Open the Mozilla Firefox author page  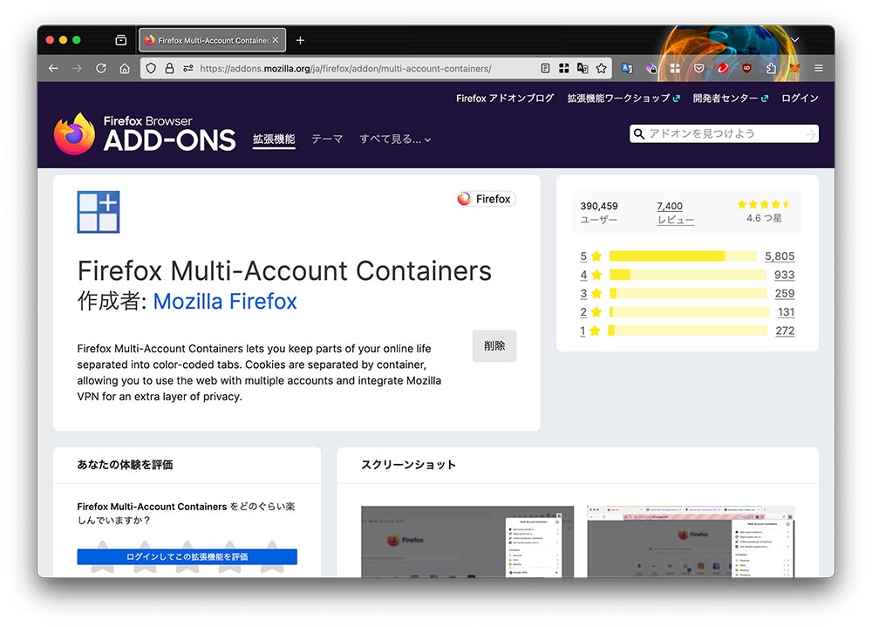[x=225, y=302]
